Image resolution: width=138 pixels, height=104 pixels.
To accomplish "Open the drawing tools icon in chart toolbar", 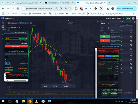I will pos(26,23).
